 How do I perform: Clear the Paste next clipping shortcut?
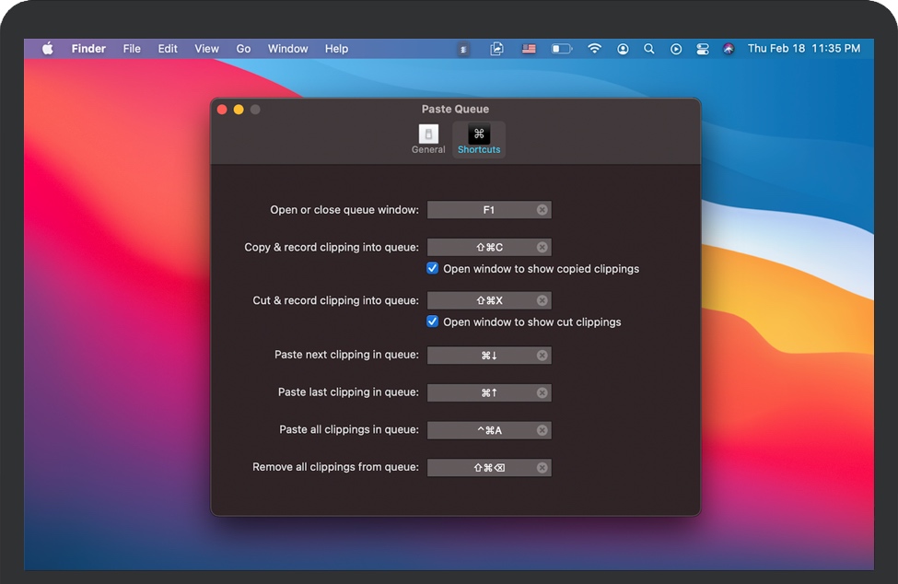coord(542,355)
